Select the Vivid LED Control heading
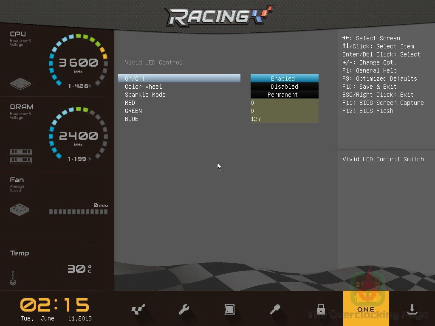This screenshot has width=435, height=326. click(x=154, y=62)
